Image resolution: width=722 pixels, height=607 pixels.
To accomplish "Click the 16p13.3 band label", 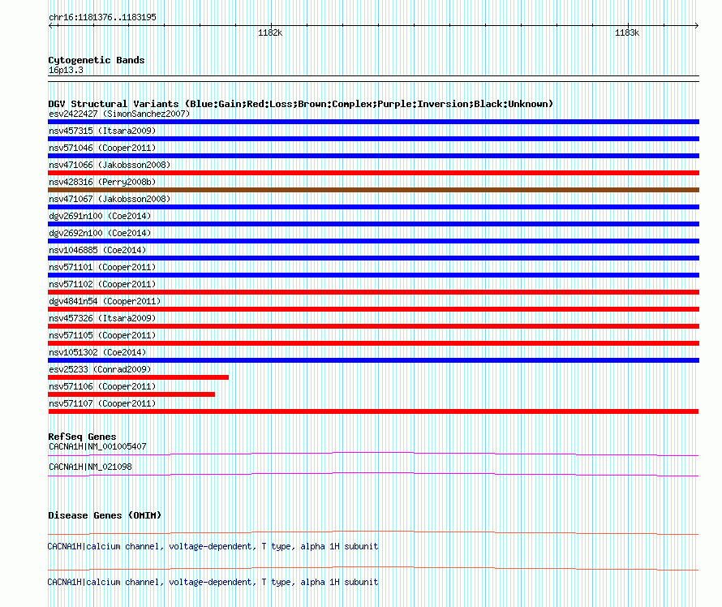I will (x=66, y=70).
